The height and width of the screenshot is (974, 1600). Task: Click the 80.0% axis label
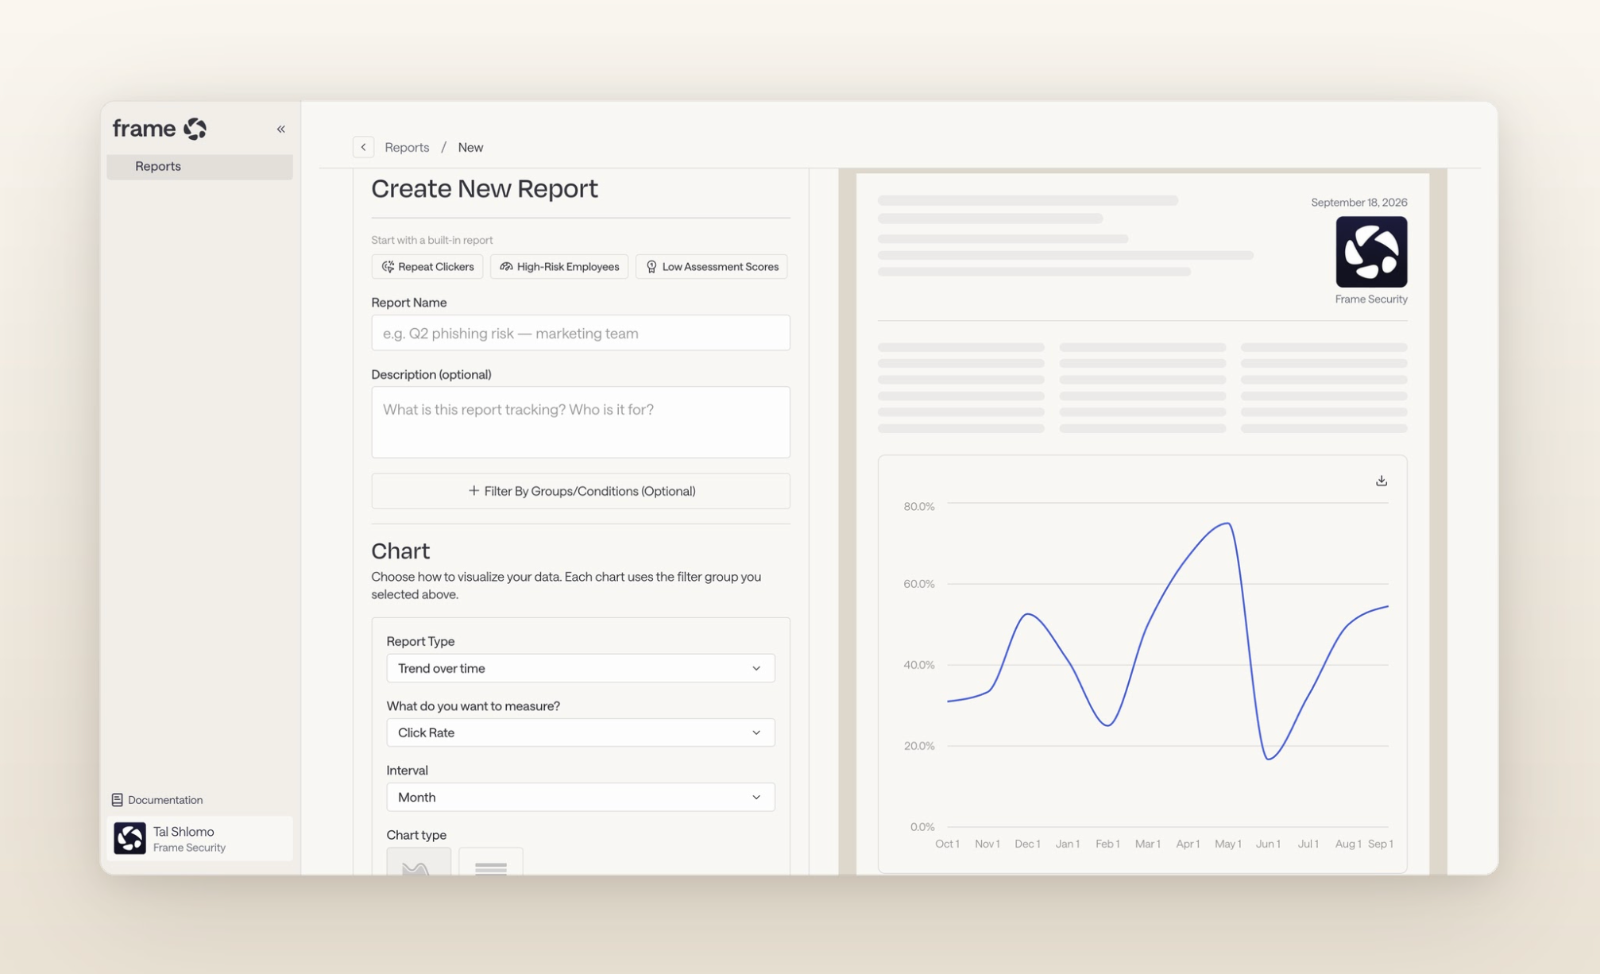pyautogui.click(x=919, y=506)
